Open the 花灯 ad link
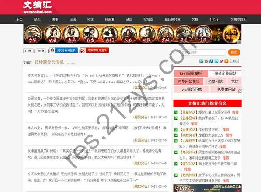 click(x=234, y=82)
